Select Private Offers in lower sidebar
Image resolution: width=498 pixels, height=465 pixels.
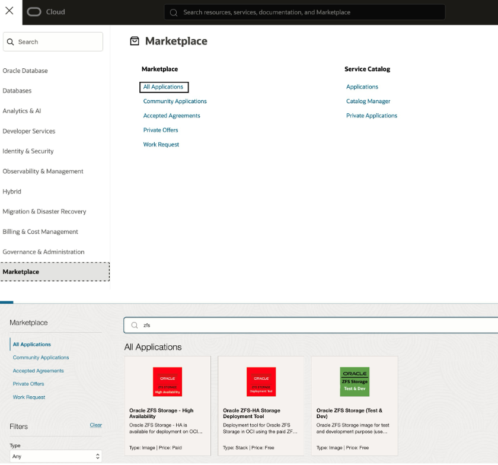28,384
